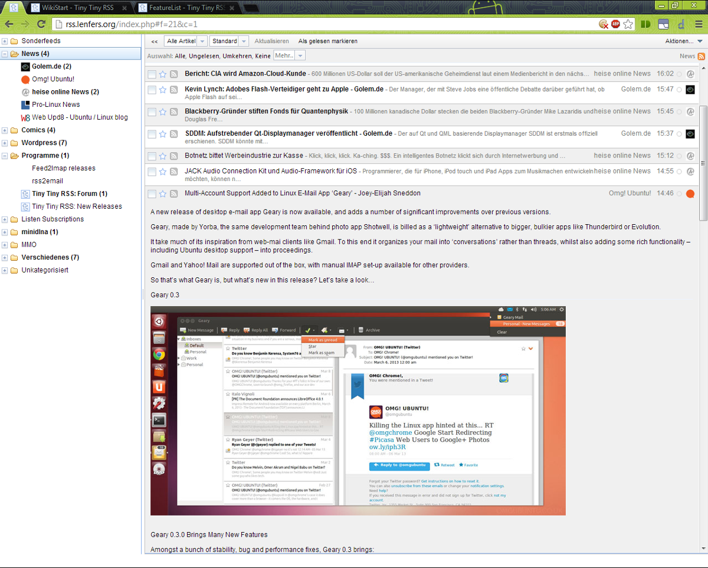Collapse the Programme category
Image resolution: width=708 pixels, height=568 pixels.
(x=5, y=156)
